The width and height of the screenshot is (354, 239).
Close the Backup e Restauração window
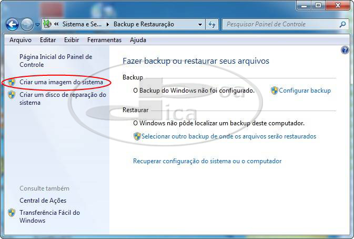coord(338,5)
